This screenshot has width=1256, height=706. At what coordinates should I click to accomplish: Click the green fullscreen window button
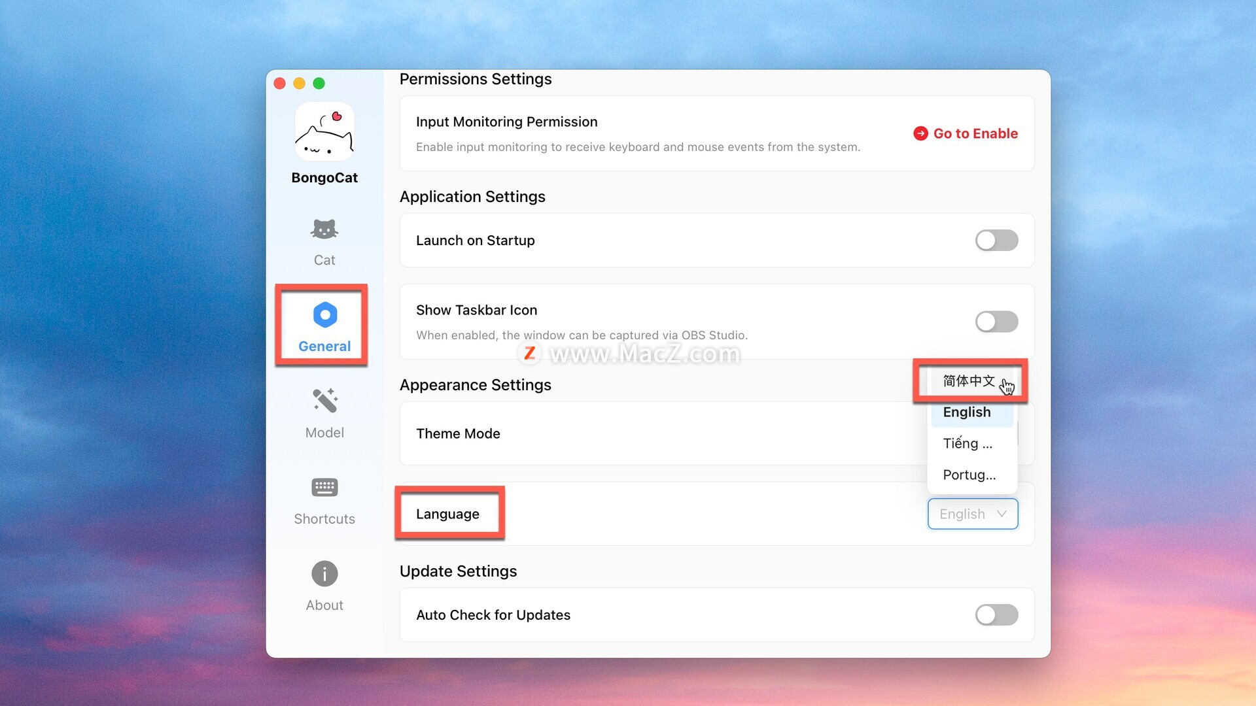319,83
